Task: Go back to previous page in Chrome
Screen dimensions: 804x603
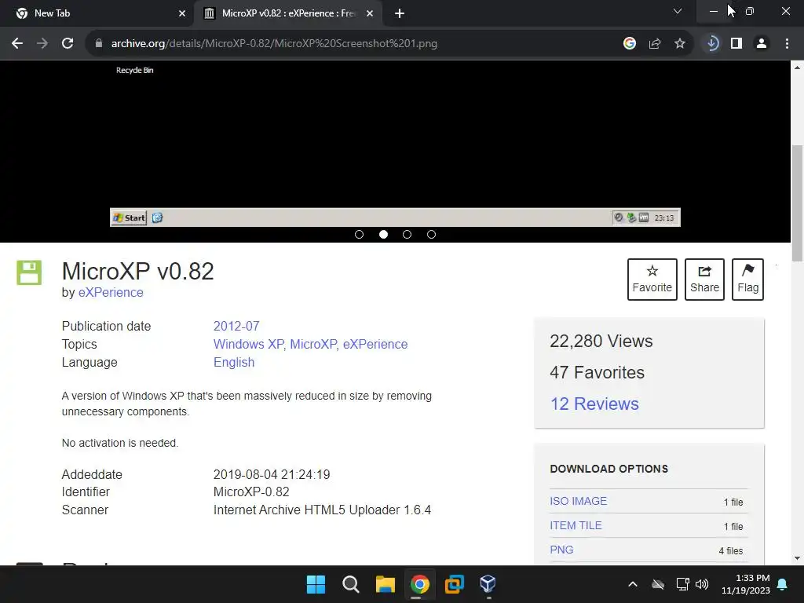Action: (17, 44)
